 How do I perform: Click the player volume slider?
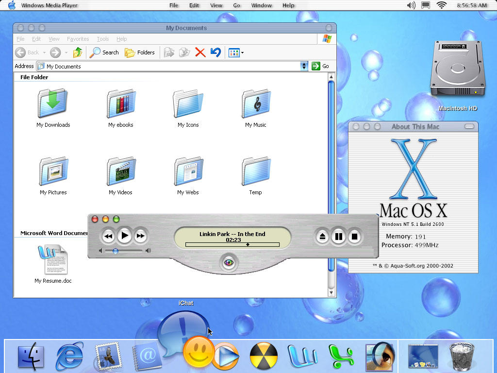coord(124,251)
